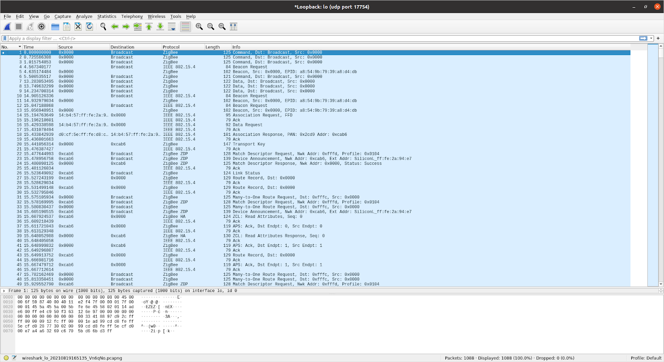Viewport: 664px width, 362px height.
Task: Click the capture file name in status bar
Action: (x=72, y=358)
